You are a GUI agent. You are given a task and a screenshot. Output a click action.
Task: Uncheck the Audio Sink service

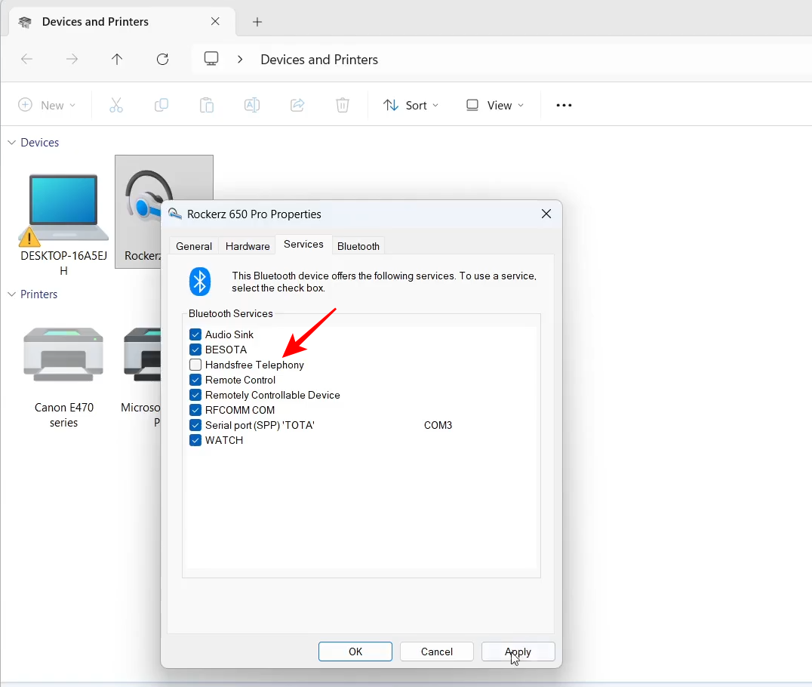tap(195, 334)
